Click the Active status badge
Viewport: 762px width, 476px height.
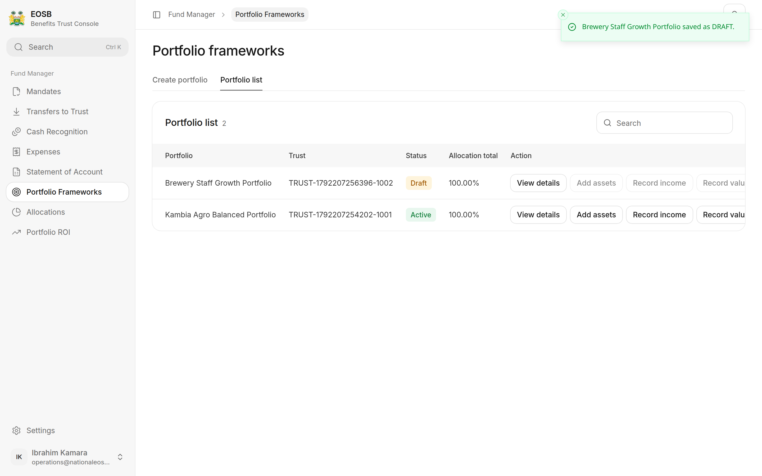coord(421,215)
